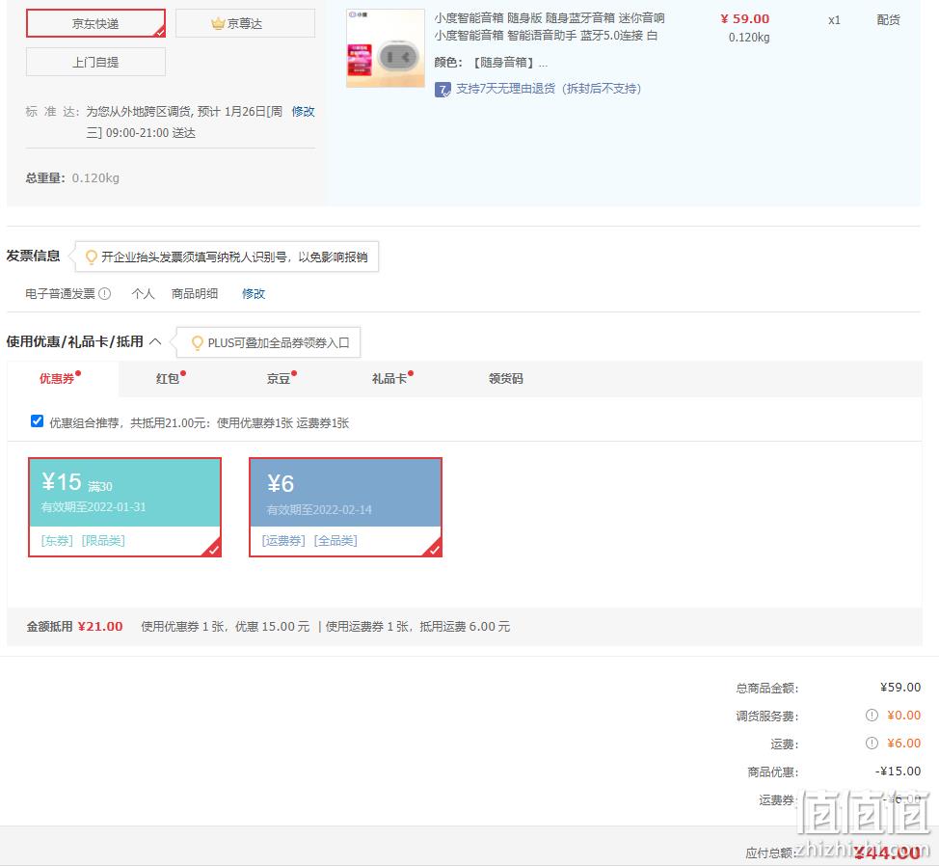Deselect the ¥15 满30 东券 coupon

coord(124,506)
